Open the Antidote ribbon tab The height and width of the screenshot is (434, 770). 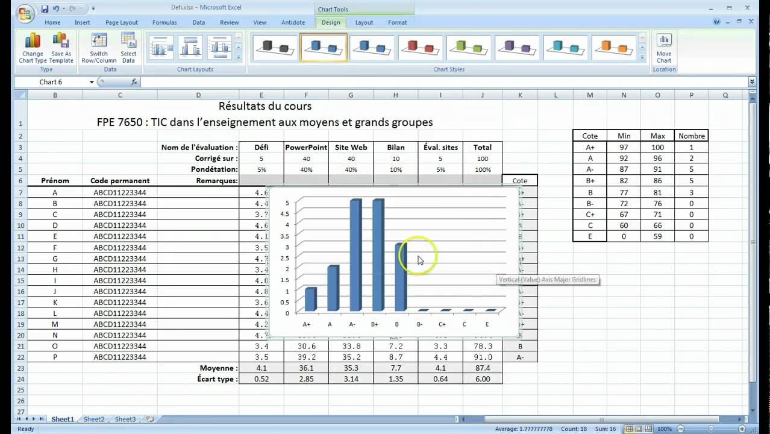(x=293, y=22)
